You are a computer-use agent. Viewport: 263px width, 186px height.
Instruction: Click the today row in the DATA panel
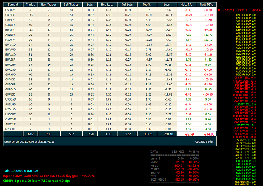point(175,162)
